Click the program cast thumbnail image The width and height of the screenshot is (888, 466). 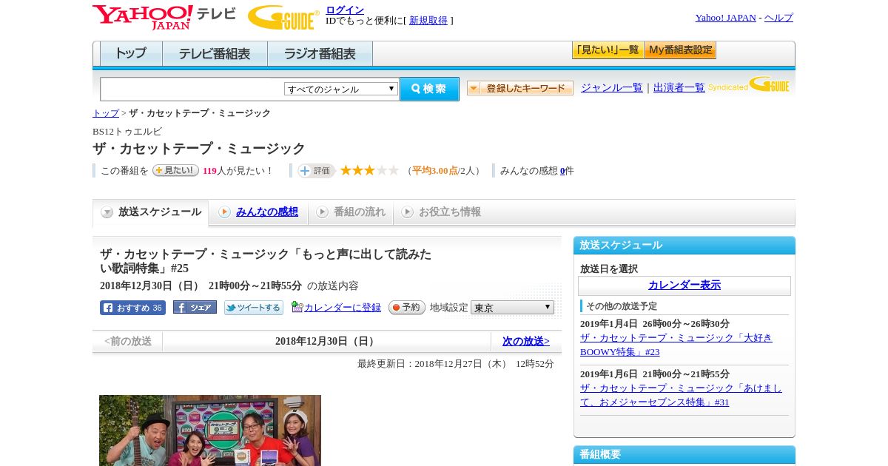point(210,430)
